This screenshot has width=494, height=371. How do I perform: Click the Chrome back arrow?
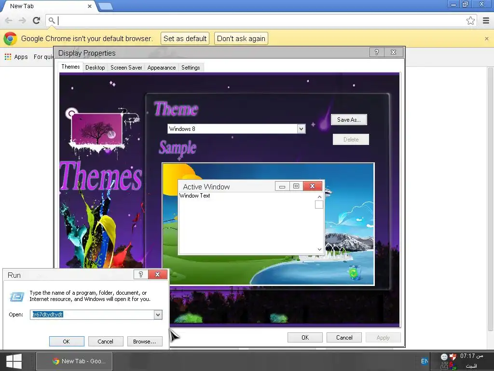(x=9, y=21)
